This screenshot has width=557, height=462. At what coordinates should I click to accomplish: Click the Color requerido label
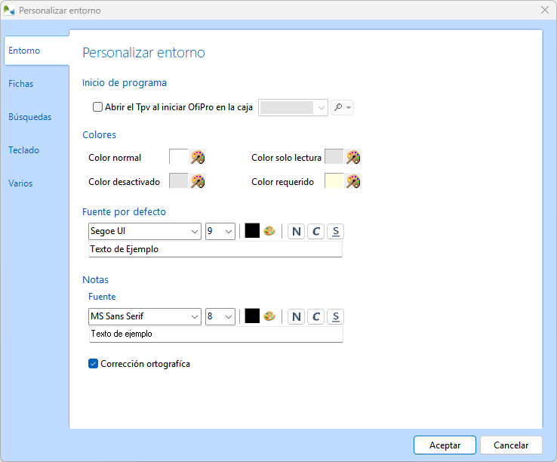283,182
